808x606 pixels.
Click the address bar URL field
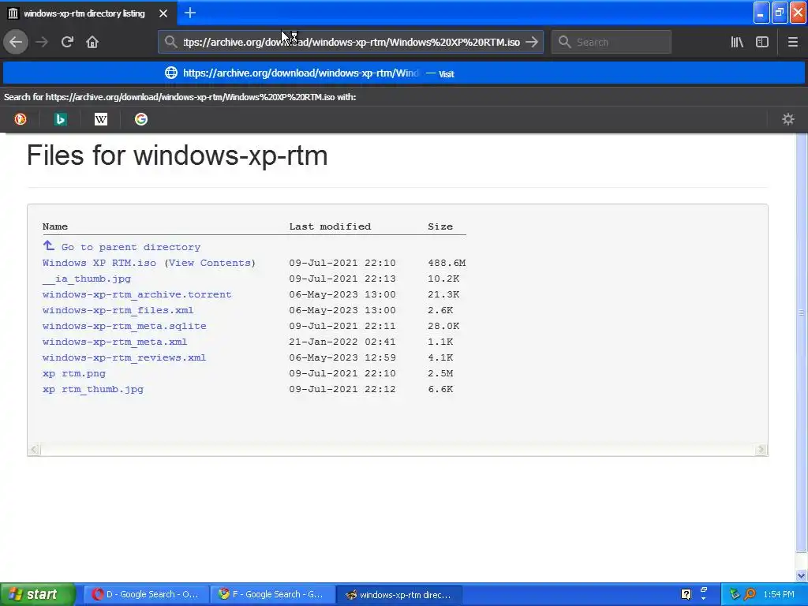click(x=351, y=42)
